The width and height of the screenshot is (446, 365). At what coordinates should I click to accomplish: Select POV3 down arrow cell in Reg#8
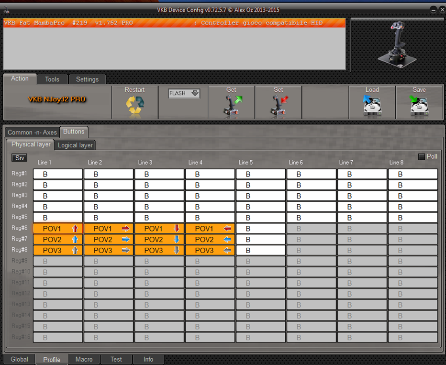[159, 250]
